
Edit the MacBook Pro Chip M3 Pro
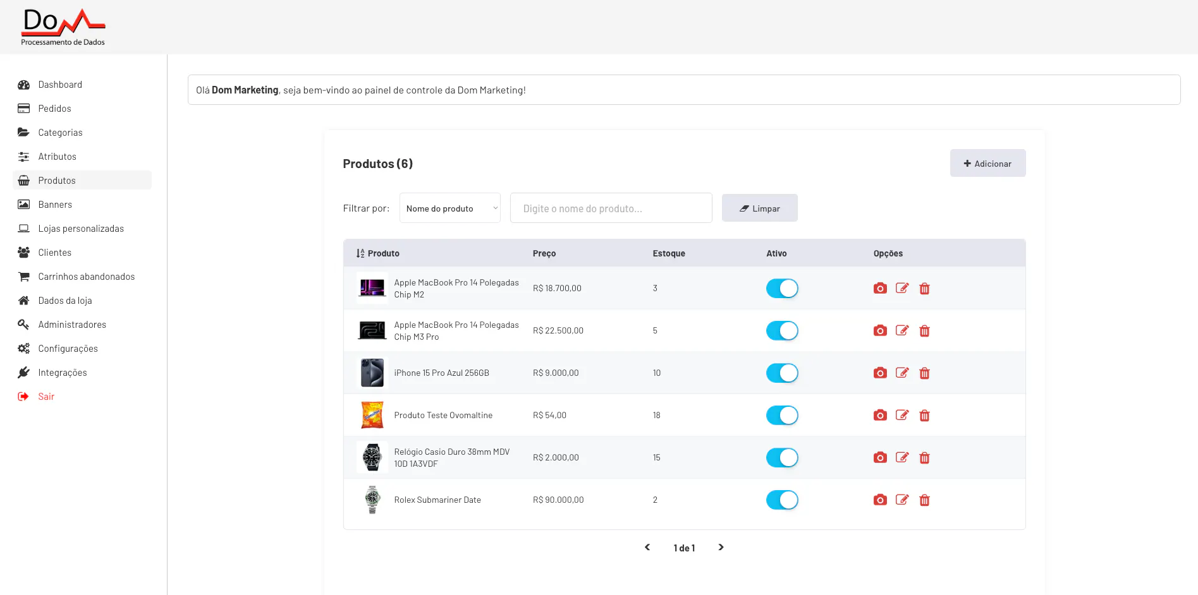coord(902,331)
